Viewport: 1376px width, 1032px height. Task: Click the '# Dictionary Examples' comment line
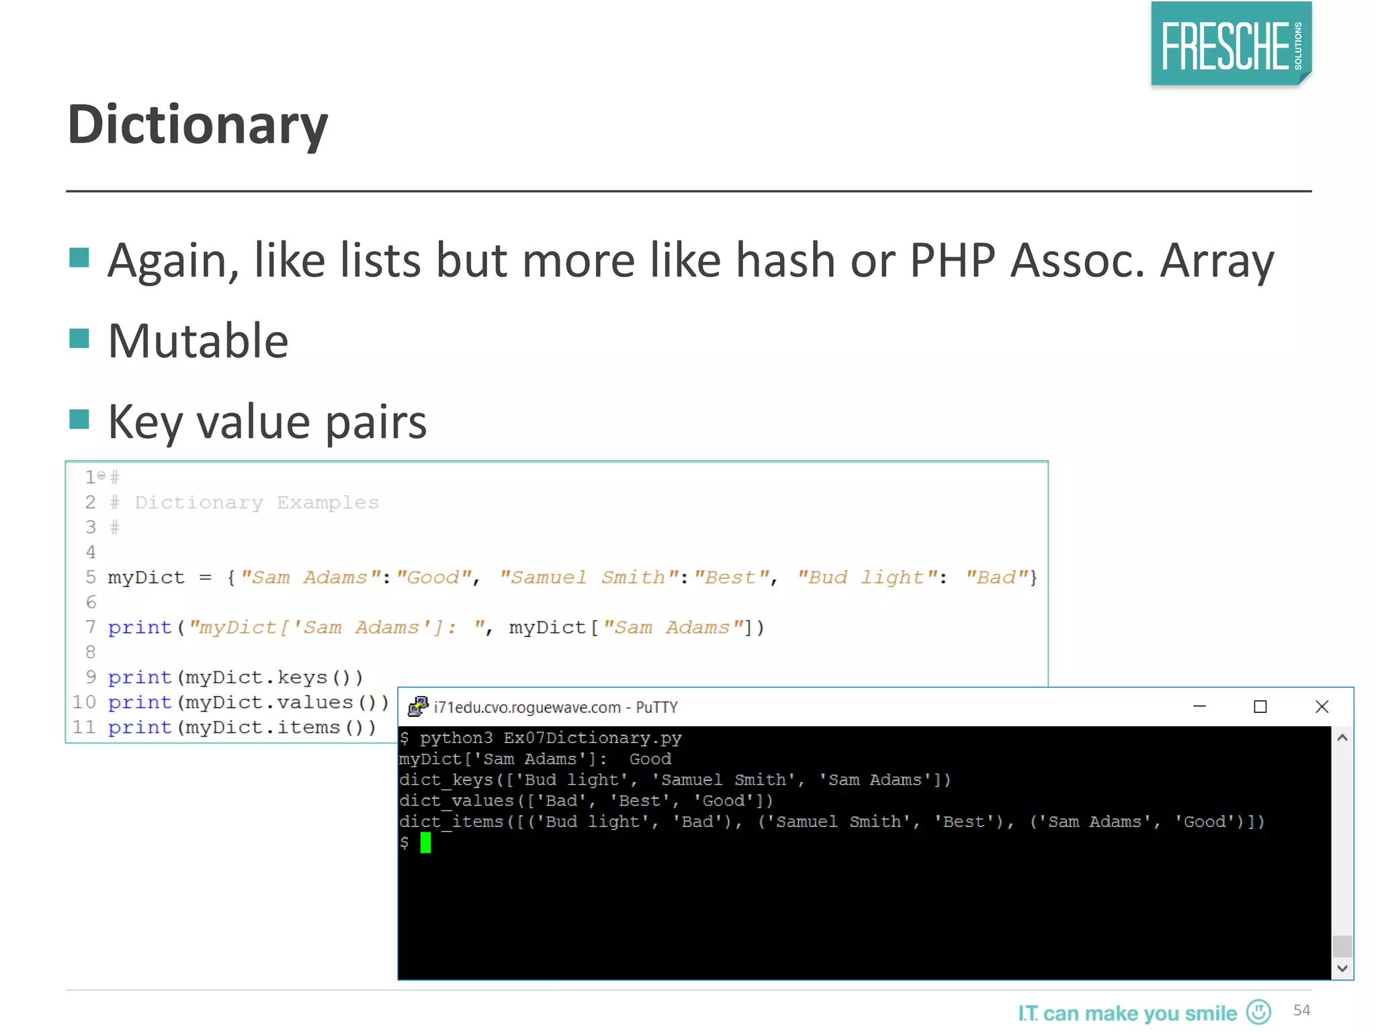tap(245, 503)
